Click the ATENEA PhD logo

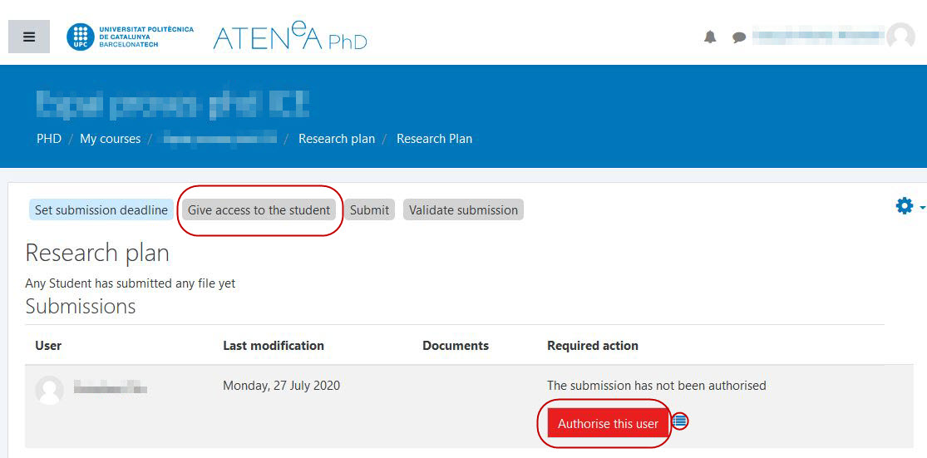point(289,37)
